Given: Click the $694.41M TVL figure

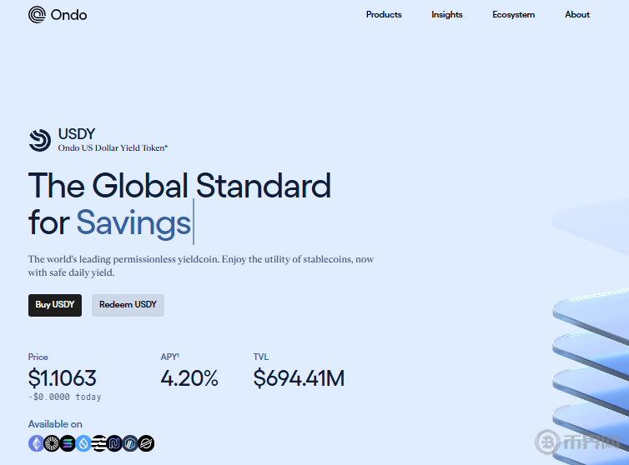Looking at the screenshot, I should (x=299, y=378).
